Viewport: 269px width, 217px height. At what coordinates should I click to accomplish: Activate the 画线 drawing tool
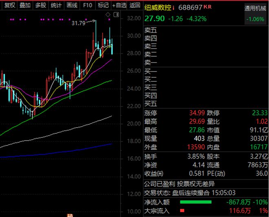(x=72, y=5)
